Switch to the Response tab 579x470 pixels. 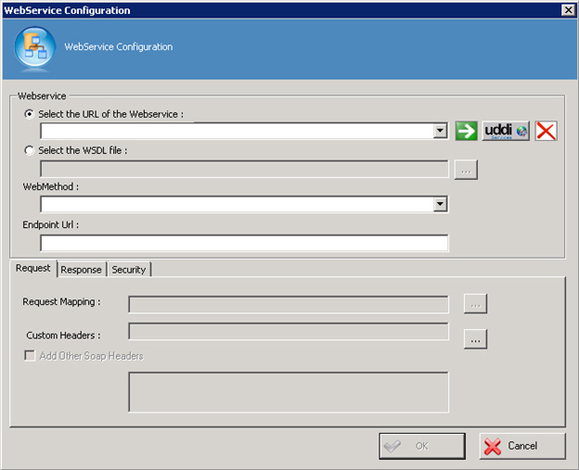pos(82,270)
